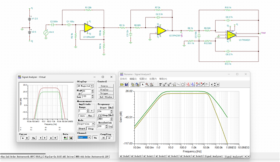This screenshot has width=280, height=162.
Task: Open the 帮助(H) menu
Action: (x=163, y=79)
